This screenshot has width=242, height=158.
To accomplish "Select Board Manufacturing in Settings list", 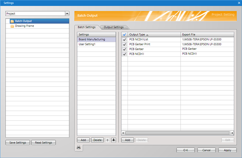I will [96, 39].
